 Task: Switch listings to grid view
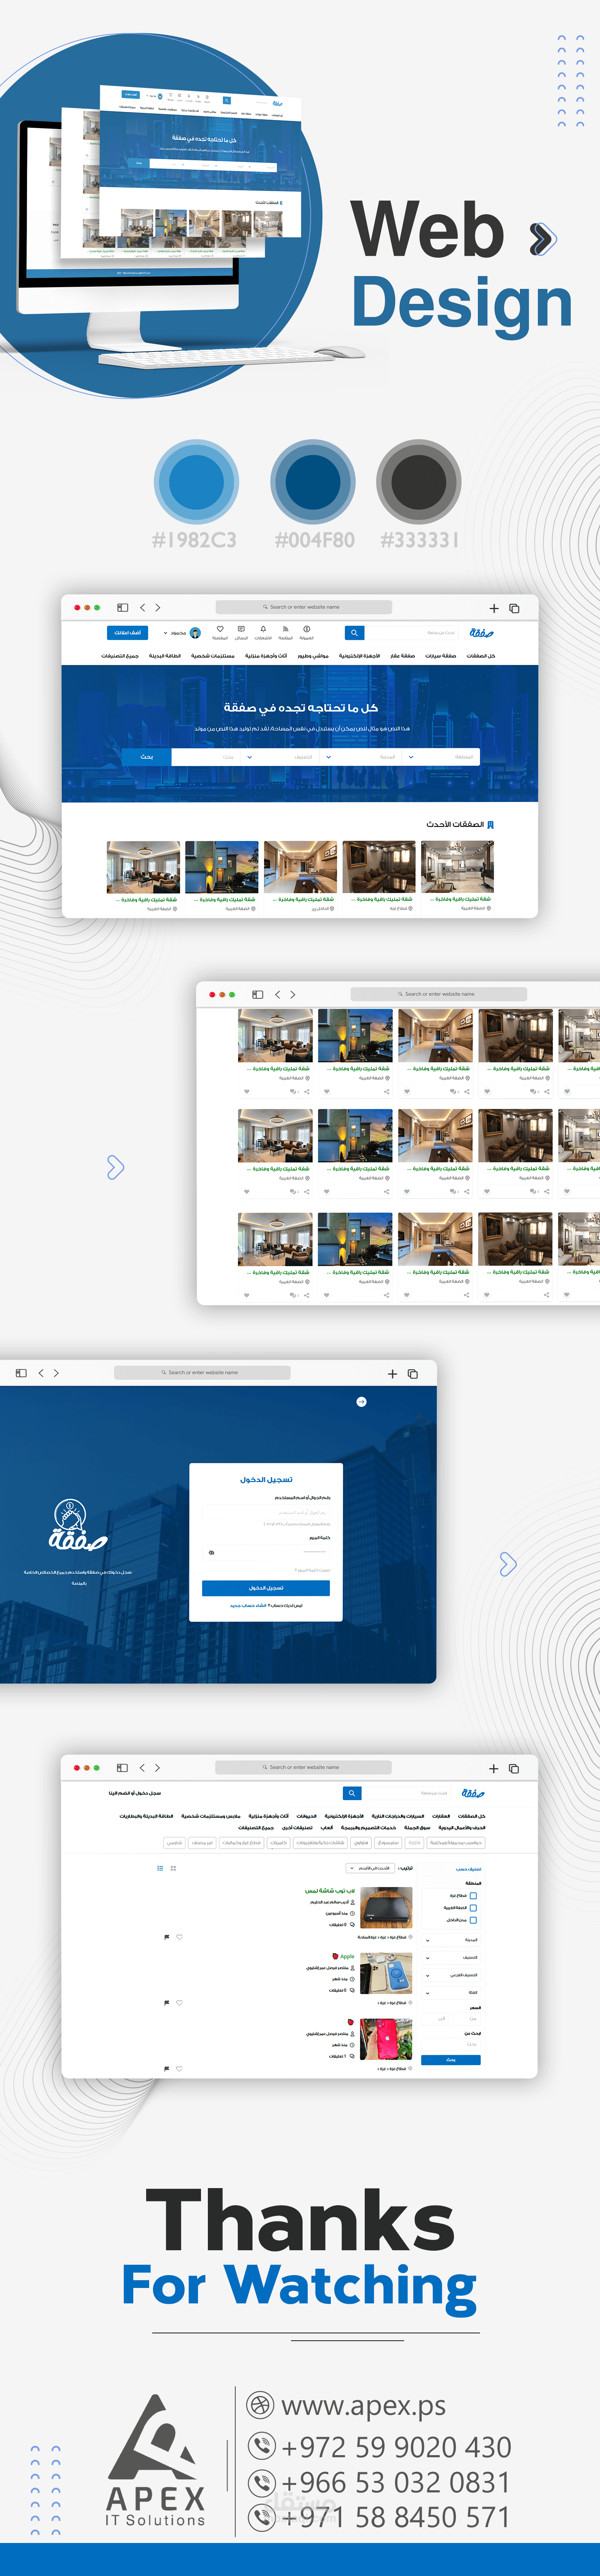point(173,1868)
